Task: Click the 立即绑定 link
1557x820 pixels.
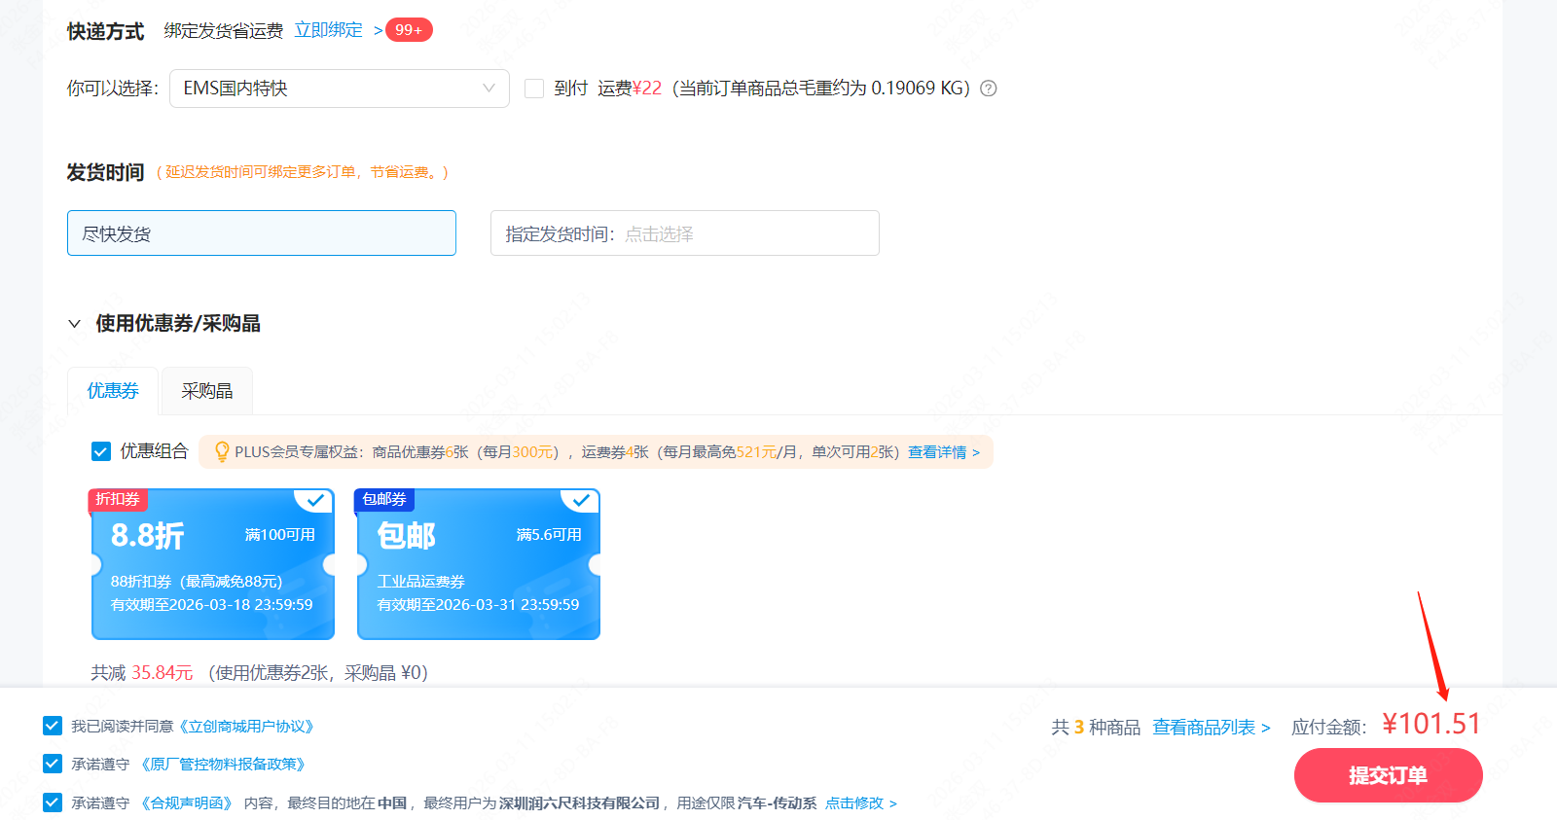Action: point(329,30)
